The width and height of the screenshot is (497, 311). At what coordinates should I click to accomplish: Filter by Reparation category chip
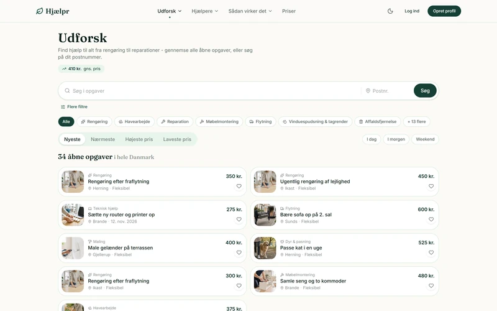[x=175, y=121]
